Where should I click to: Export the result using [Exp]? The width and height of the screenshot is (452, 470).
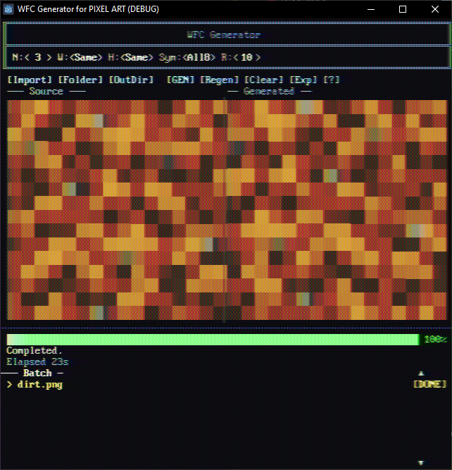[303, 80]
